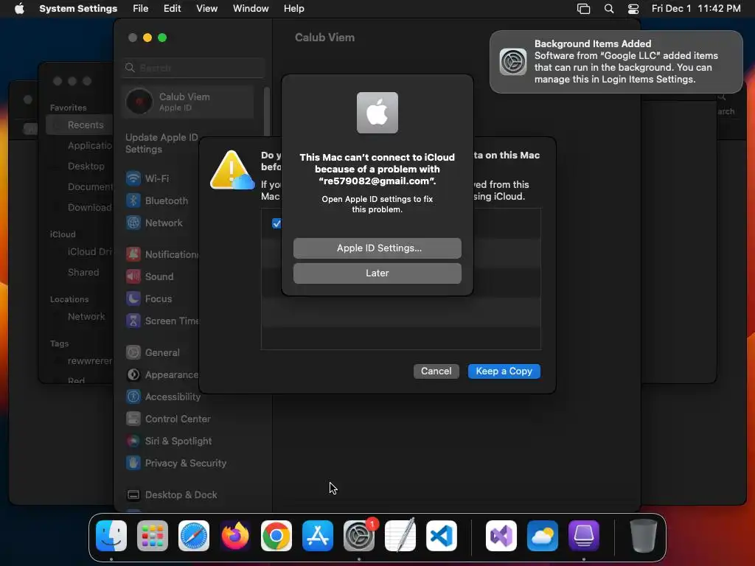Screen dimensions: 755x566
Task: Select Desktop & Dock in sidebar
Action: tap(171, 495)
